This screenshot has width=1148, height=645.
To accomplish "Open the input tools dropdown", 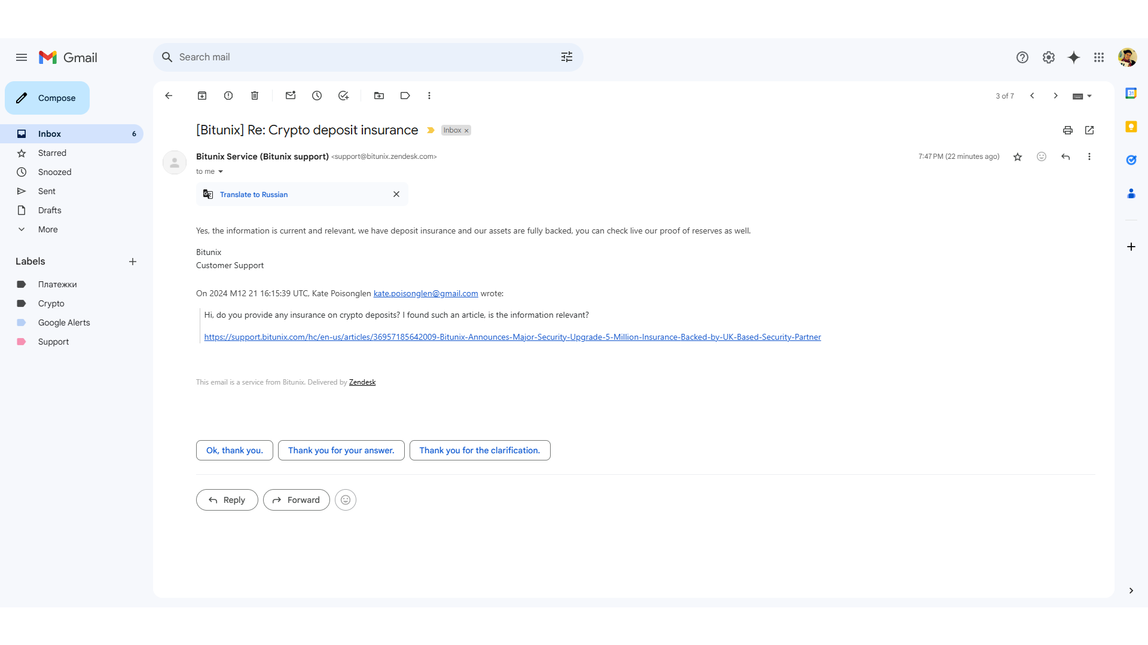I will (1082, 96).
